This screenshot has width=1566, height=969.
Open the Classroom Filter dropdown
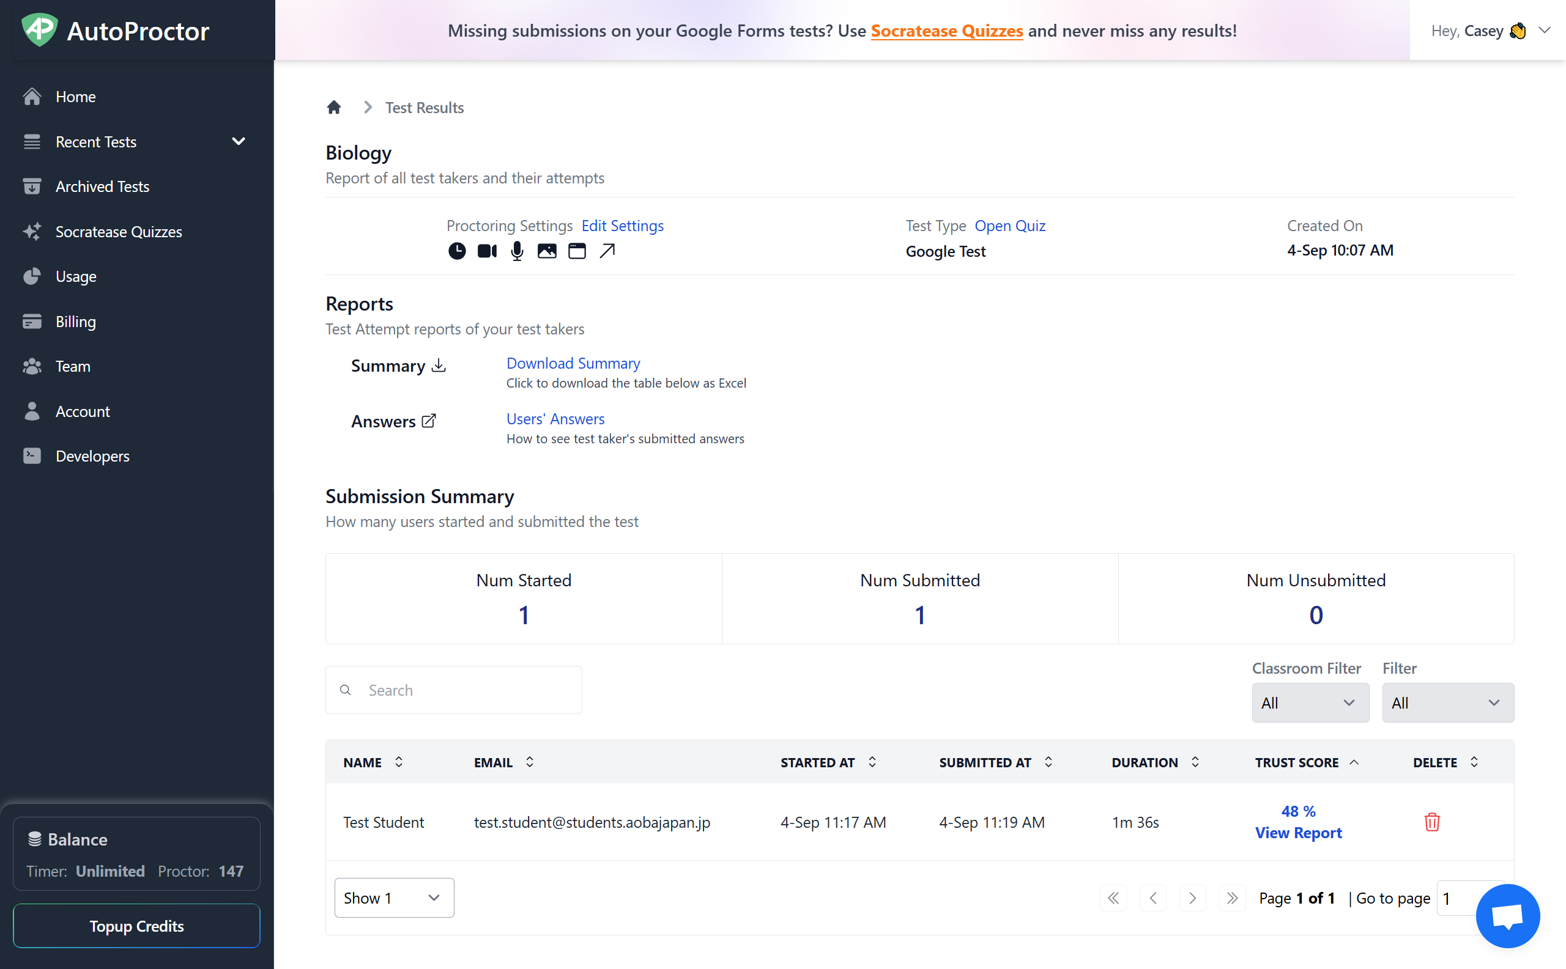tap(1310, 702)
